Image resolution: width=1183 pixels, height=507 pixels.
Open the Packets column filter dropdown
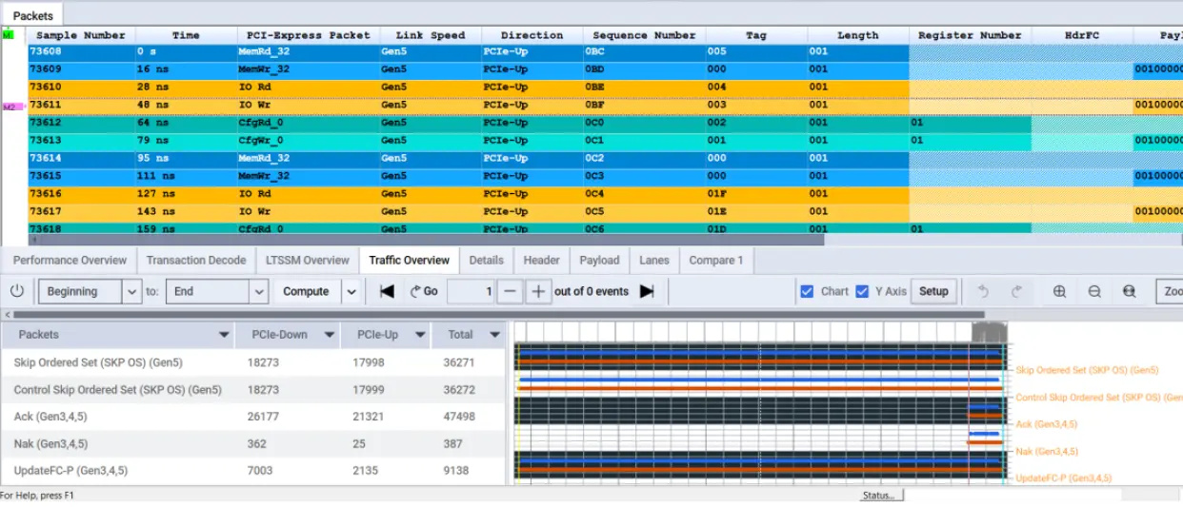pyautogui.click(x=224, y=335)
